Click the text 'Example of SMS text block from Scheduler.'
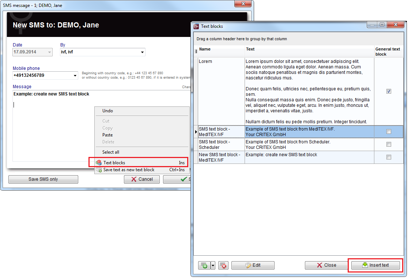 click(288, 142)
